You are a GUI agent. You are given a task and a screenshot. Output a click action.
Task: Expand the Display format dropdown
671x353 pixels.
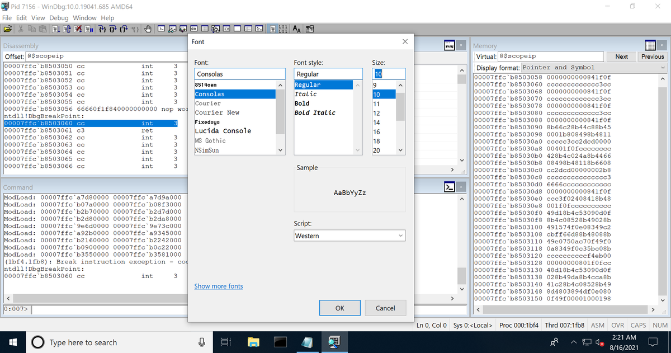[x=663, y=67]
